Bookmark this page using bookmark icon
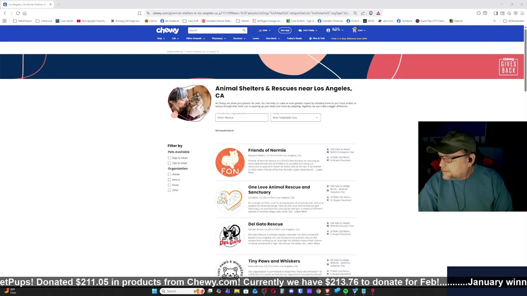 (140, 13)
